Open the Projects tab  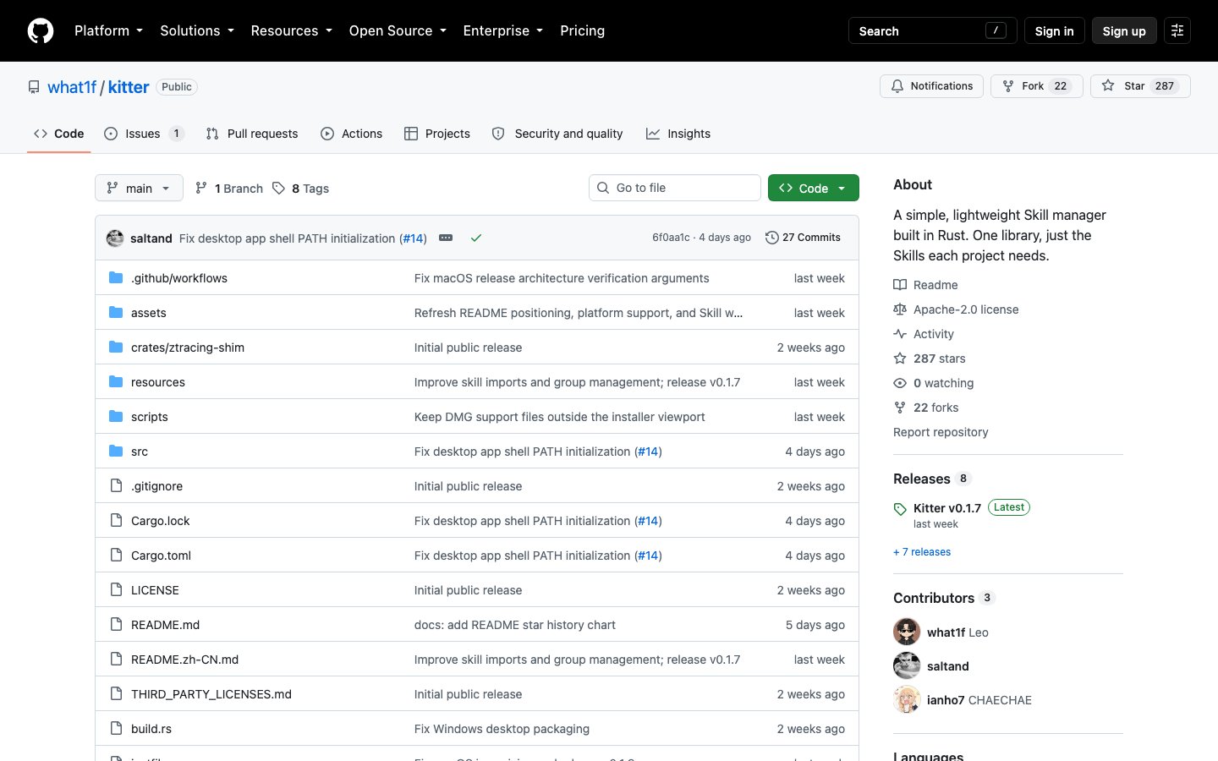tap(437, 134)
